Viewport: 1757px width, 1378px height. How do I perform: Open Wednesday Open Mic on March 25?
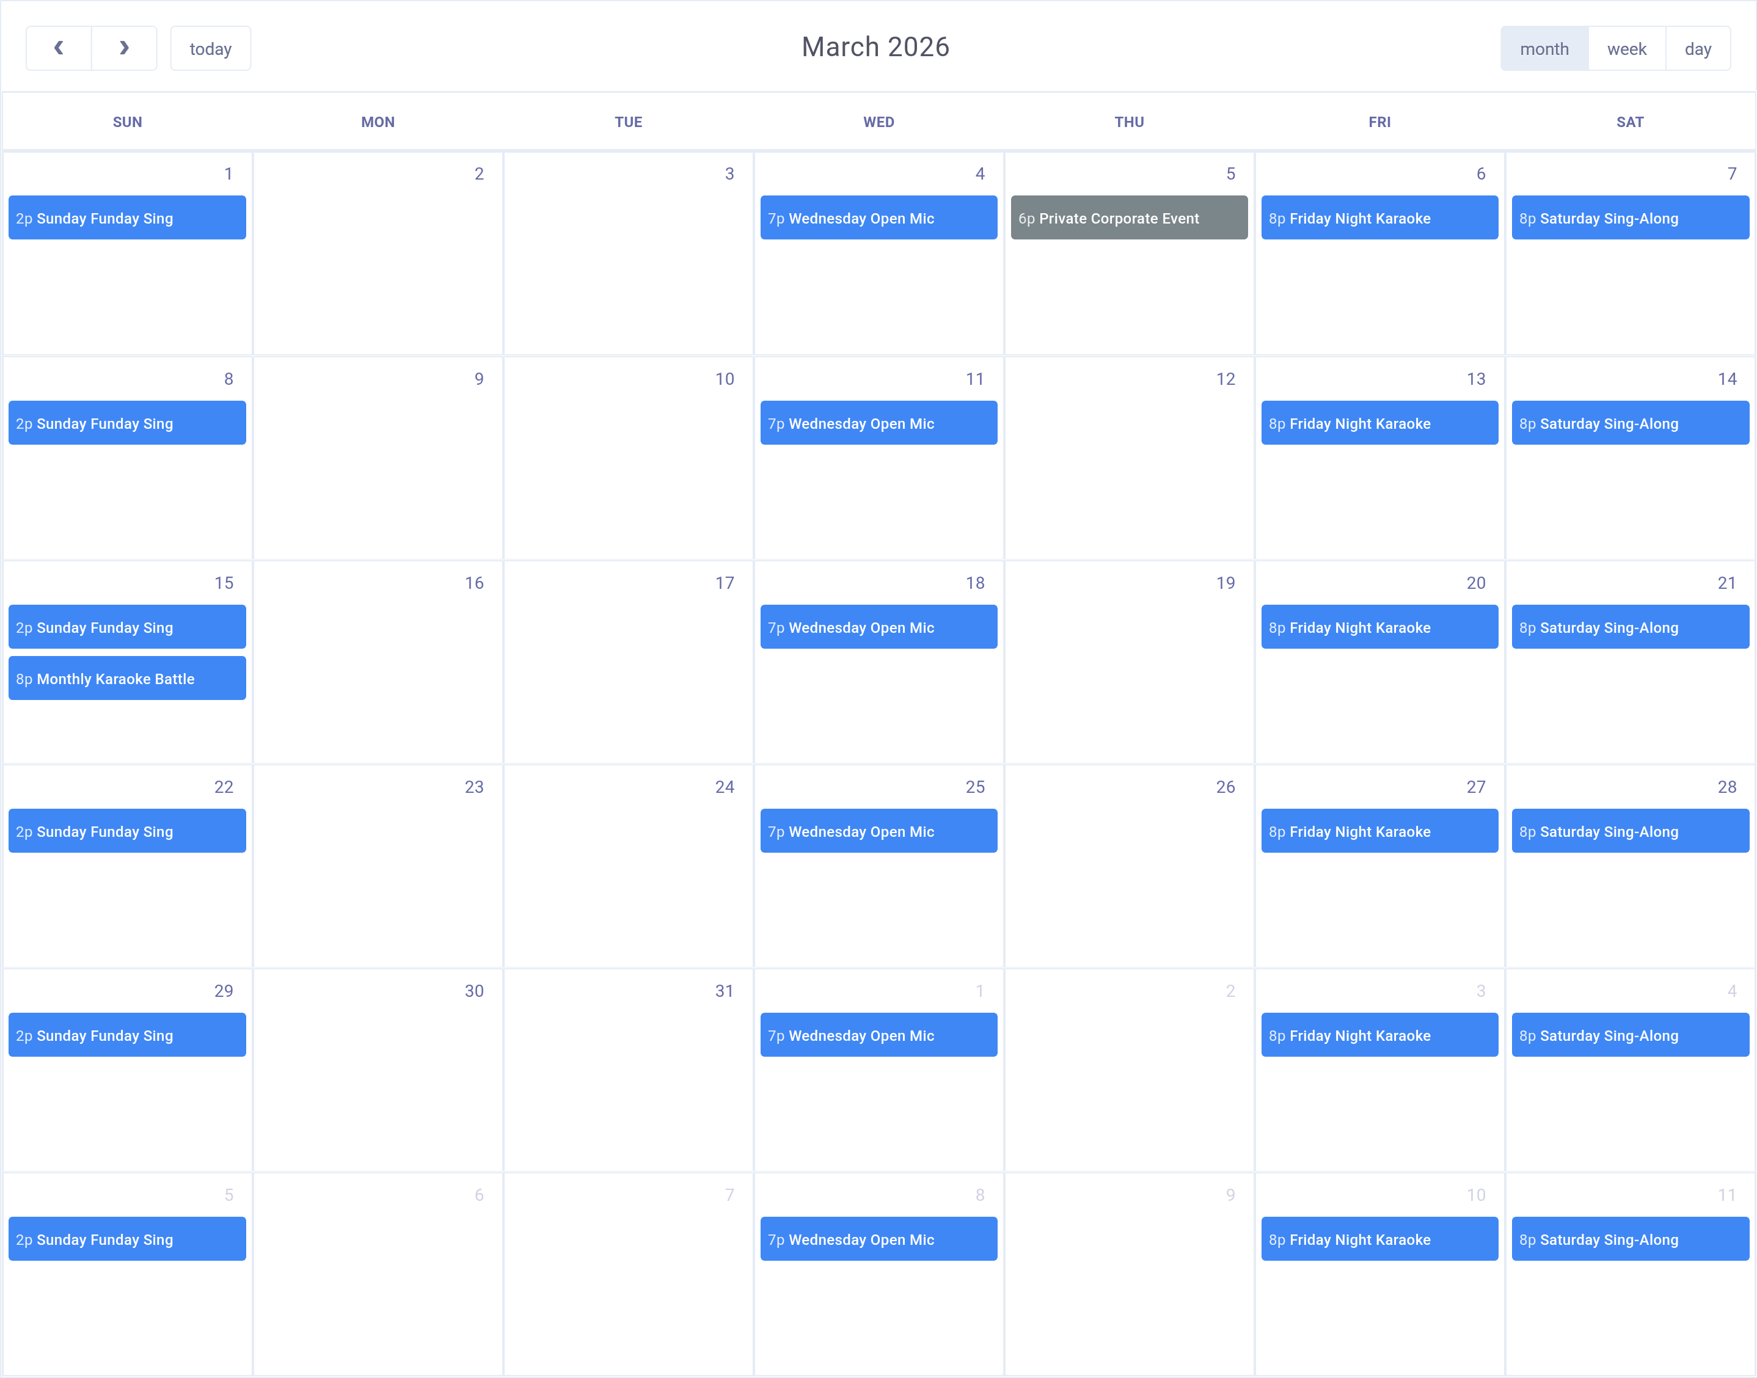point(878,831)
